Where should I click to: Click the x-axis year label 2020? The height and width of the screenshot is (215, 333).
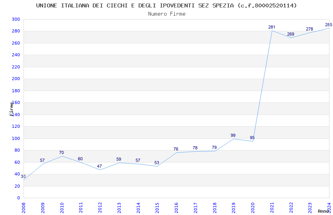(x=253, y=208)
